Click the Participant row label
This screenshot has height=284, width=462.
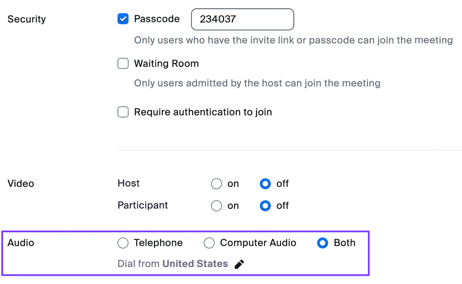(143, 206)
